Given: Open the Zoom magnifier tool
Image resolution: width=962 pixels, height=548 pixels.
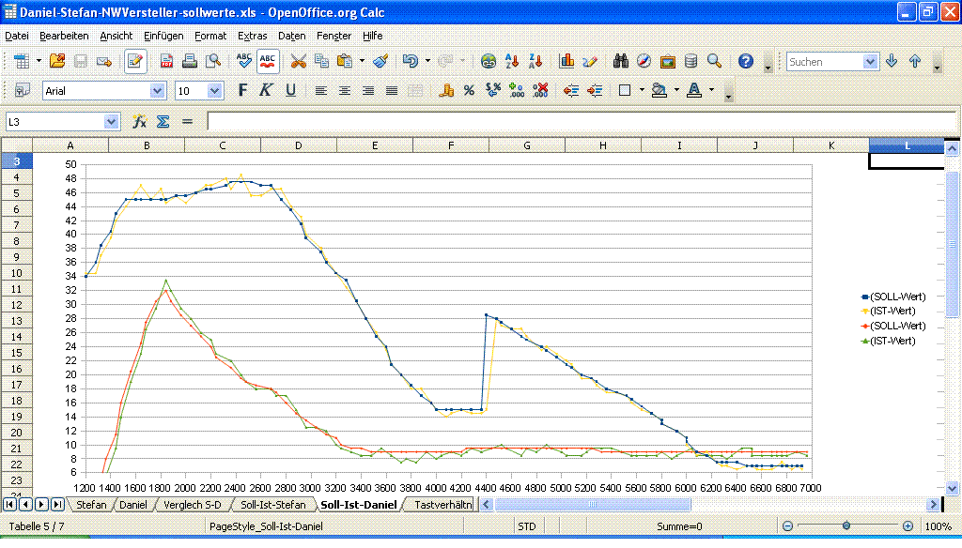Looking at the screenshot, I should [x=714, y=61].
